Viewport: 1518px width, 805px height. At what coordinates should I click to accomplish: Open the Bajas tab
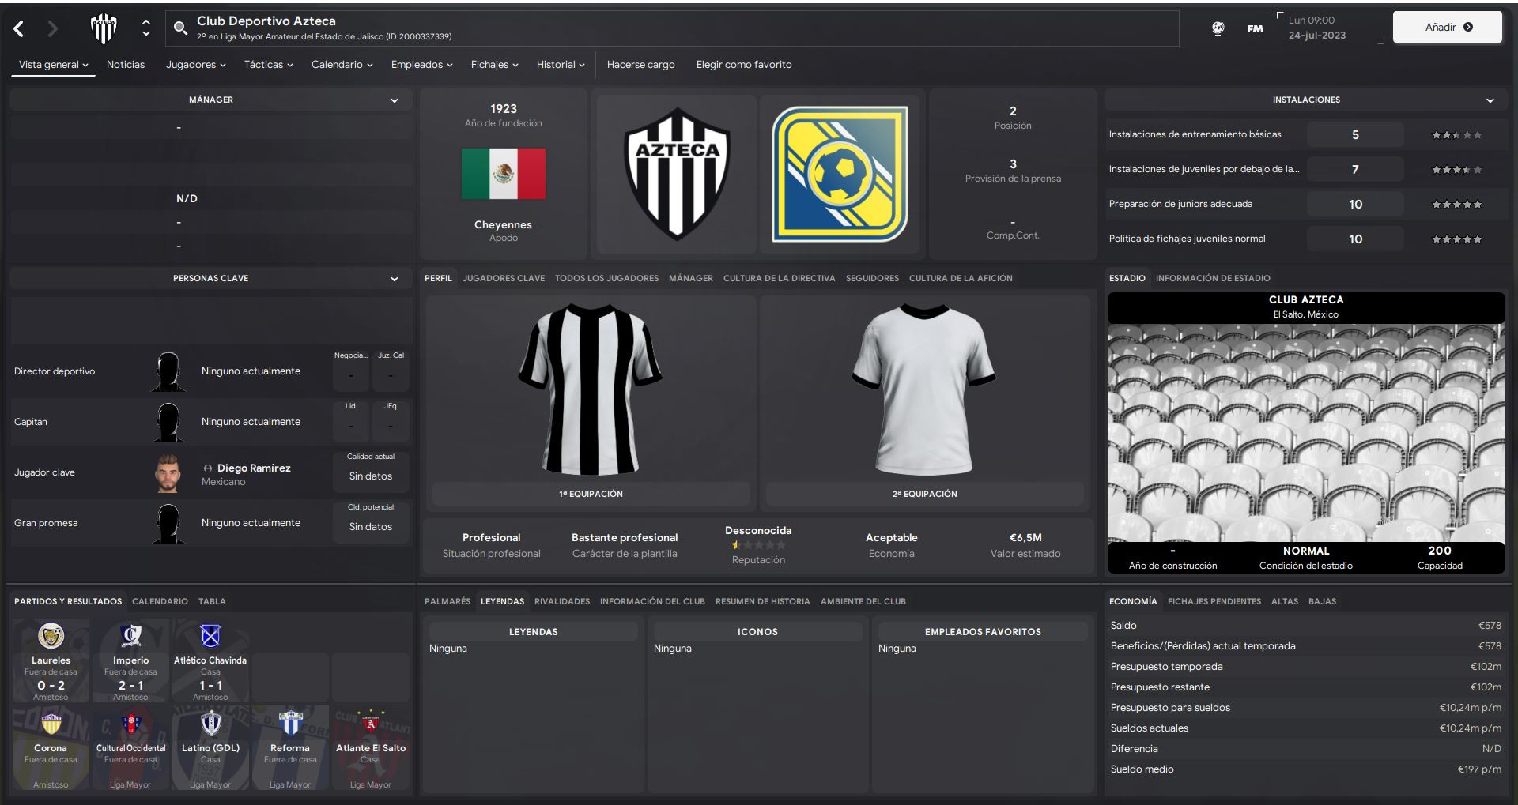coord(1322,601)
